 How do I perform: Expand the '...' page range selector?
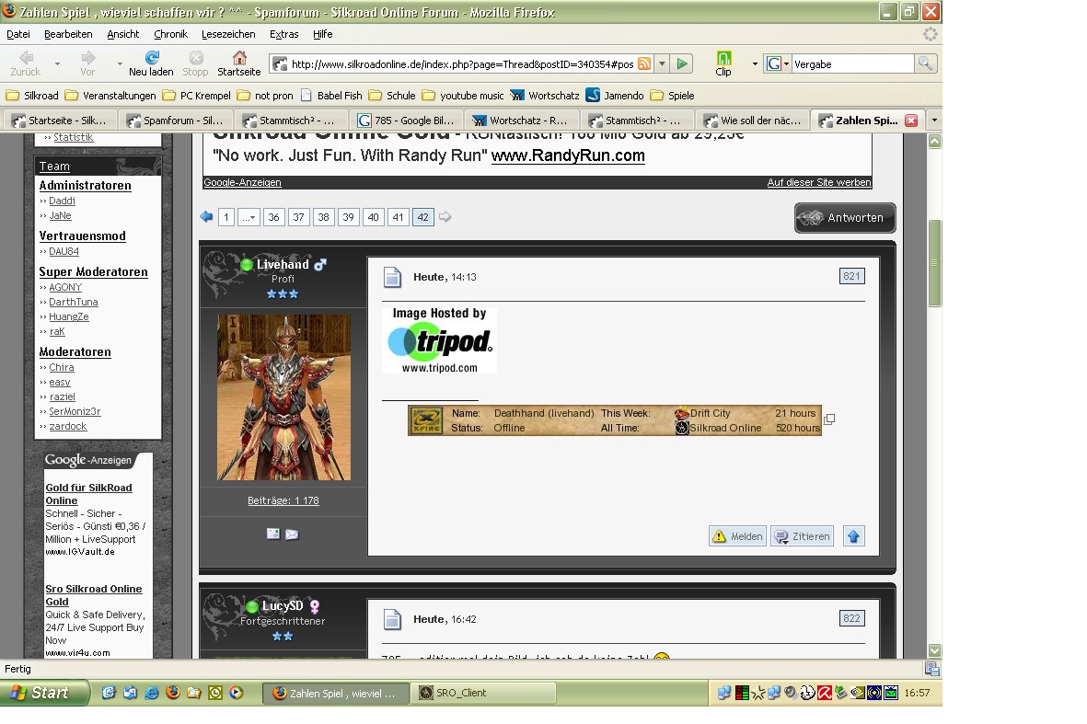click(249, 217)
